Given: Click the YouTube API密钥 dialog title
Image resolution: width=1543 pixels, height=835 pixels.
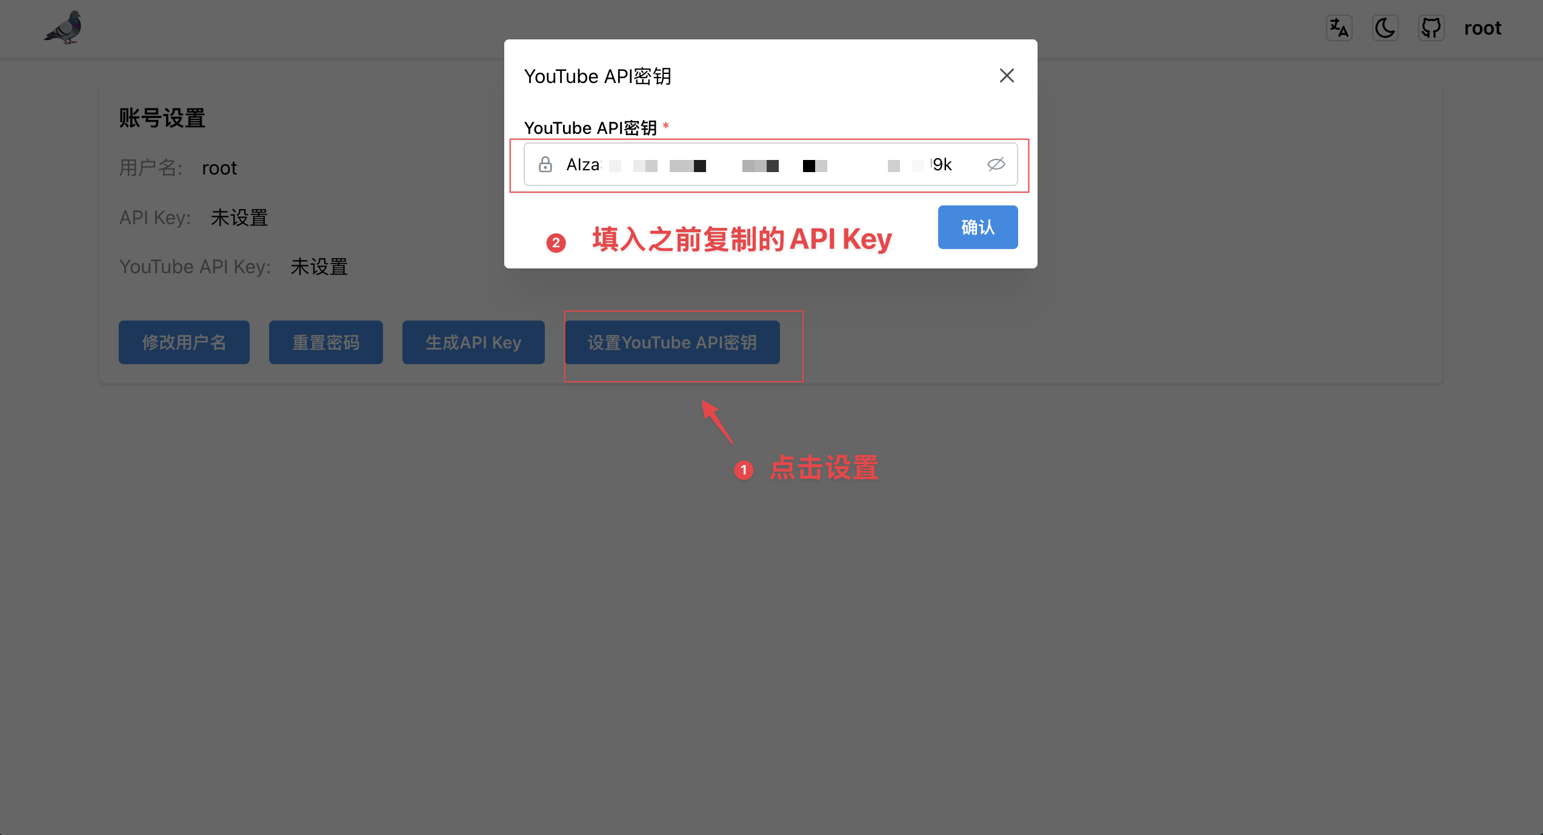Looking at the screenshot, I should click(x=598, y=76).
